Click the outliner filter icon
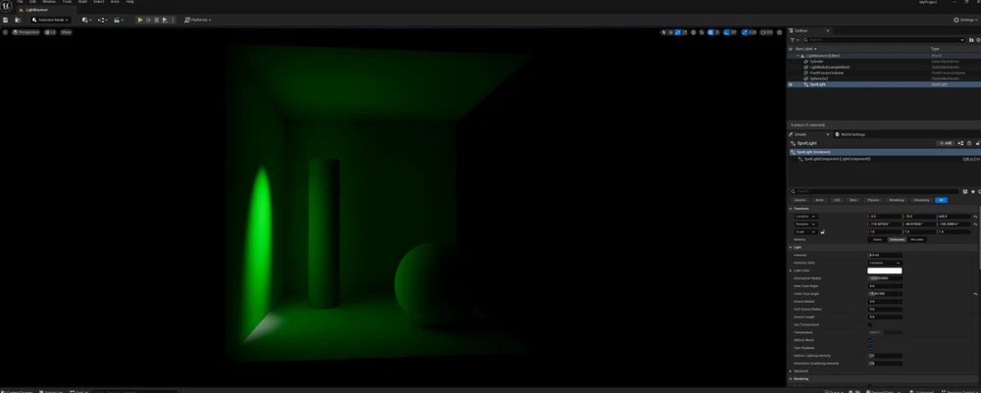Viewport: 981px width, 393px height. coord(795,40)
